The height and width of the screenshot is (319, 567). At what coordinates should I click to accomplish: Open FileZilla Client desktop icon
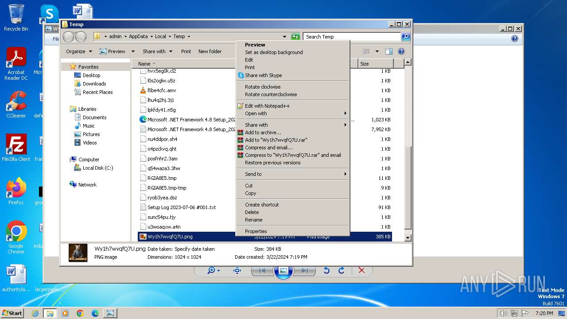(x=16, y=148)
